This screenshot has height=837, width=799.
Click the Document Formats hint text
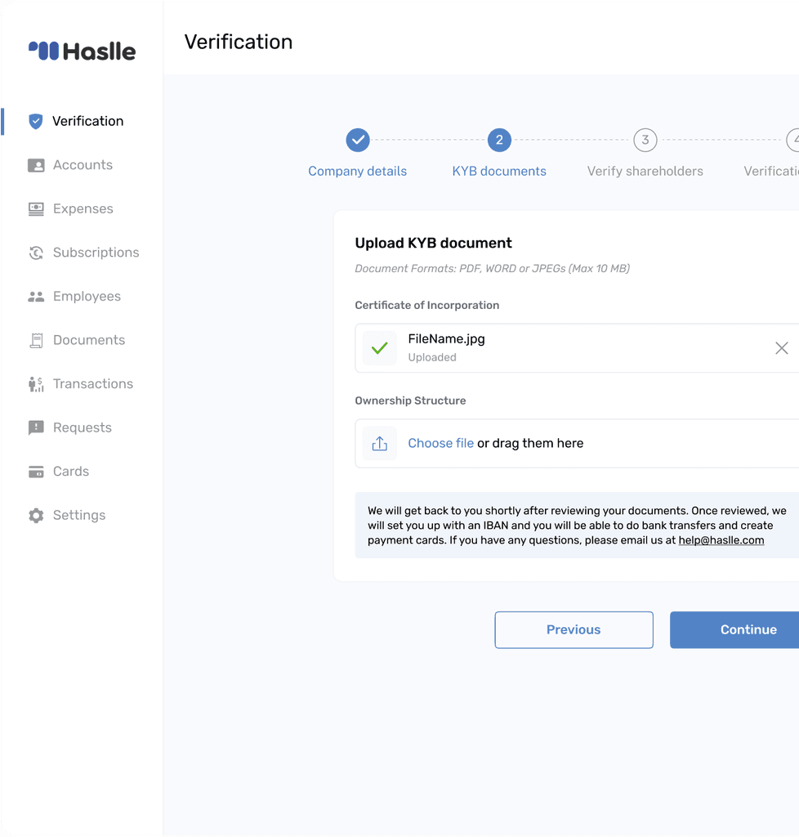[x=493, y=268]
